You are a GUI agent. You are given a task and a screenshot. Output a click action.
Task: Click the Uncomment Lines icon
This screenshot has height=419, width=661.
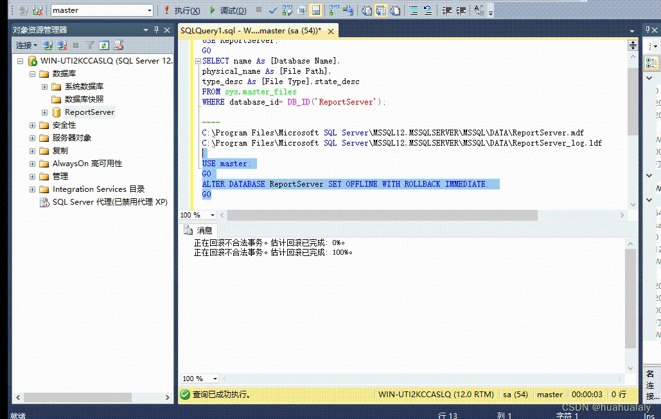tap(428, 10)
